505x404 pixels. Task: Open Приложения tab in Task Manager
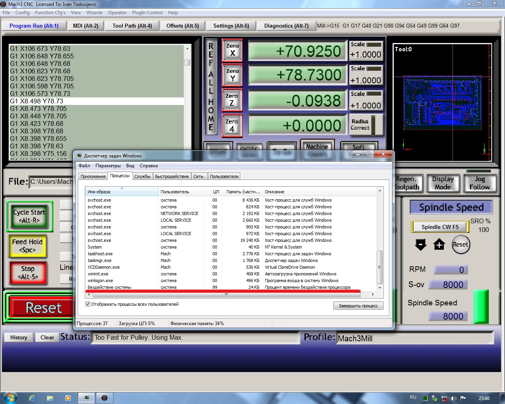93,176
